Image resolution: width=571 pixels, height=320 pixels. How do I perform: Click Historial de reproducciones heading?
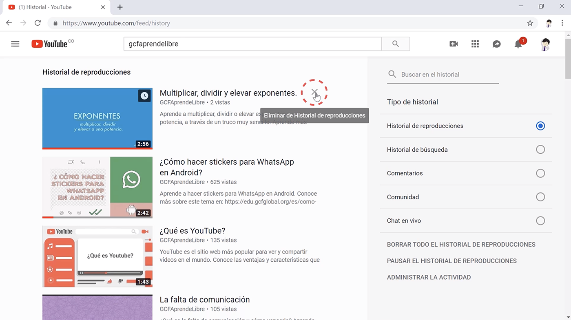click(x=86, y=72)
